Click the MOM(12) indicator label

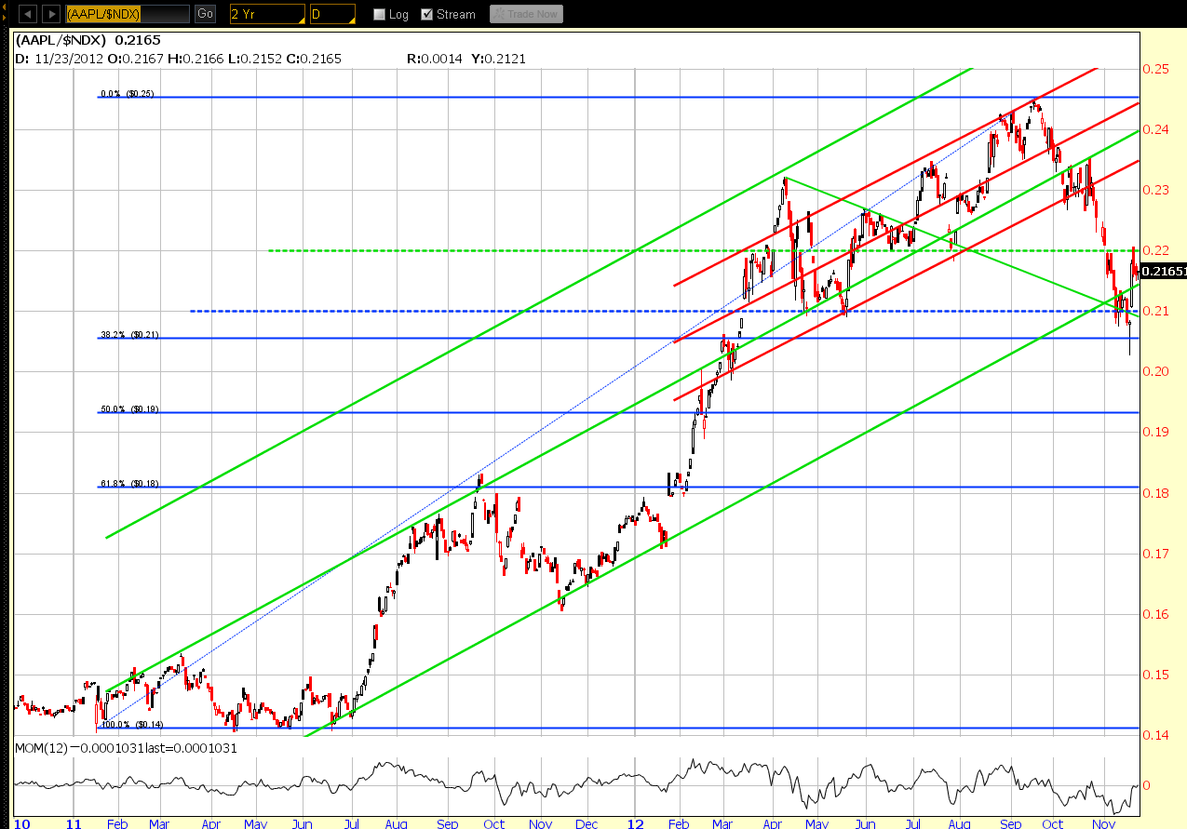pos(41,747)
